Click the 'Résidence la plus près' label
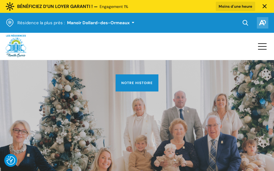This screenshot has width=274, height=171. pyautogui.click(x=41, y=23)
